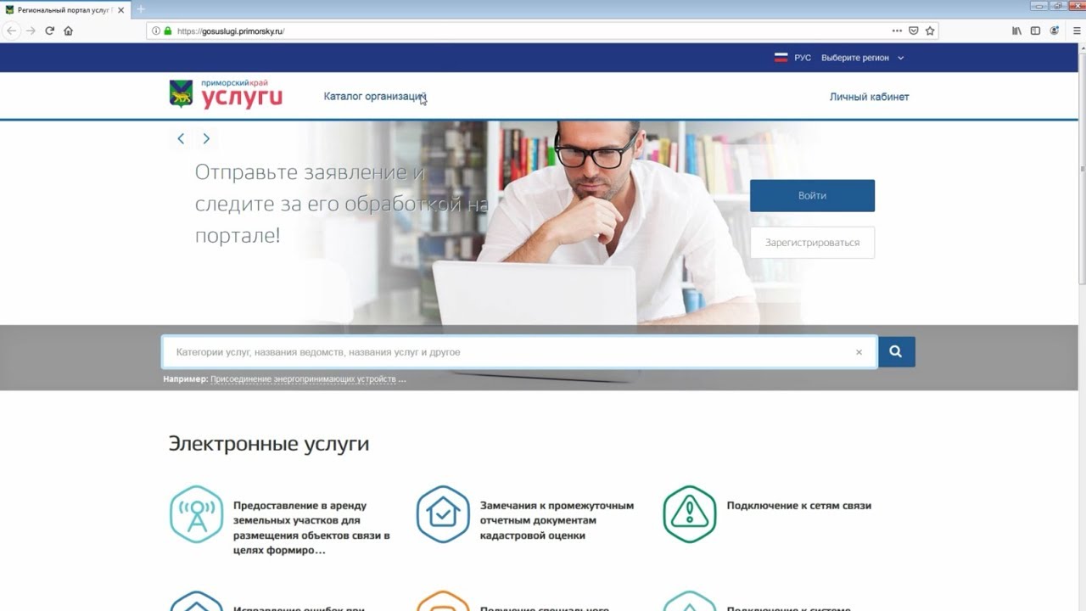Viewport: 1086px width, 611px height.
Task: Open Замечания к промежуточным отчетным документам service
Action: click(557, 520)
